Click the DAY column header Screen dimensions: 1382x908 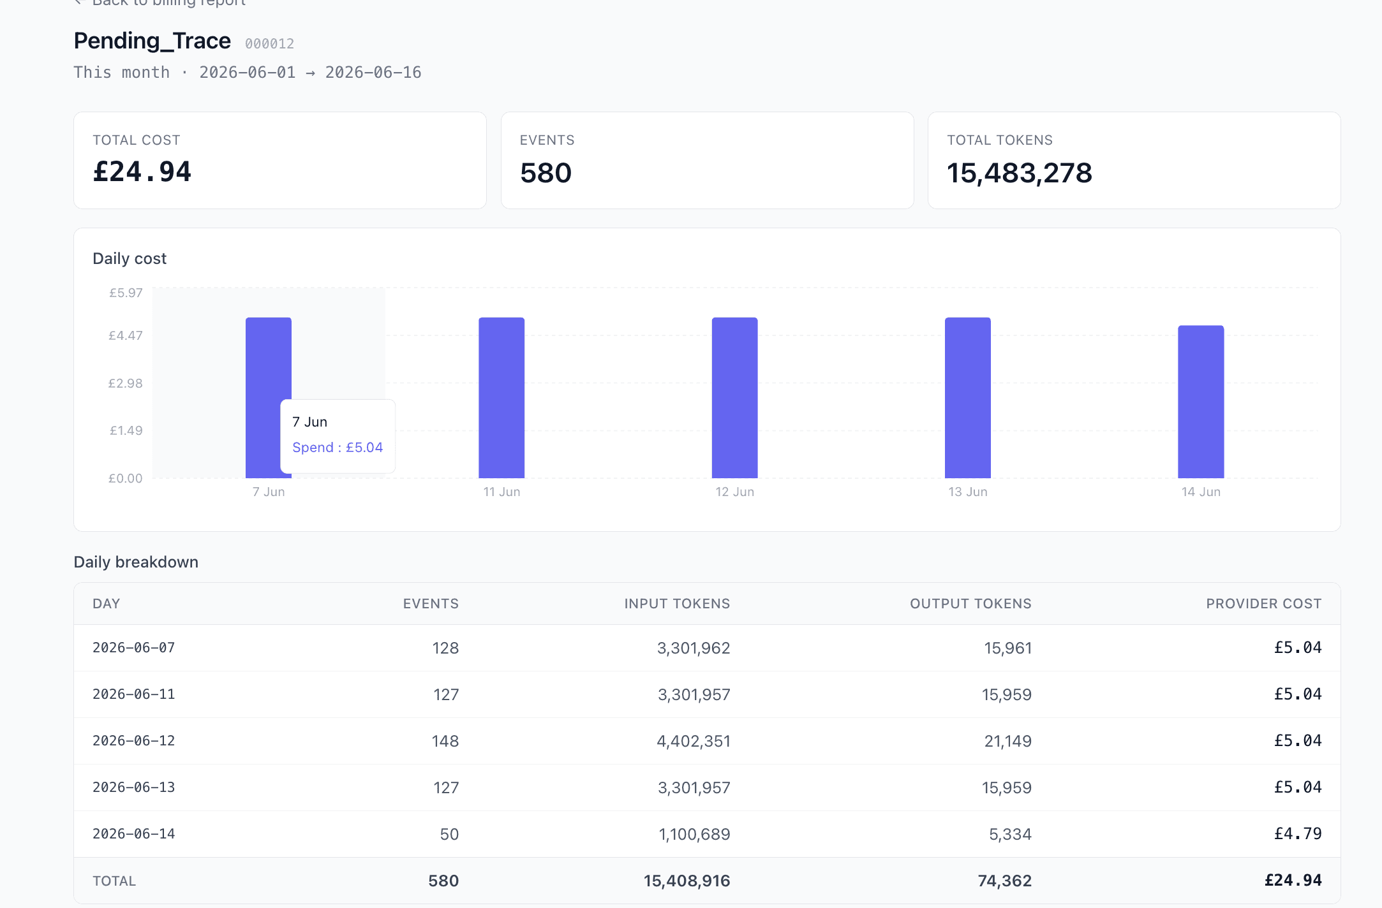click(106, 603)
